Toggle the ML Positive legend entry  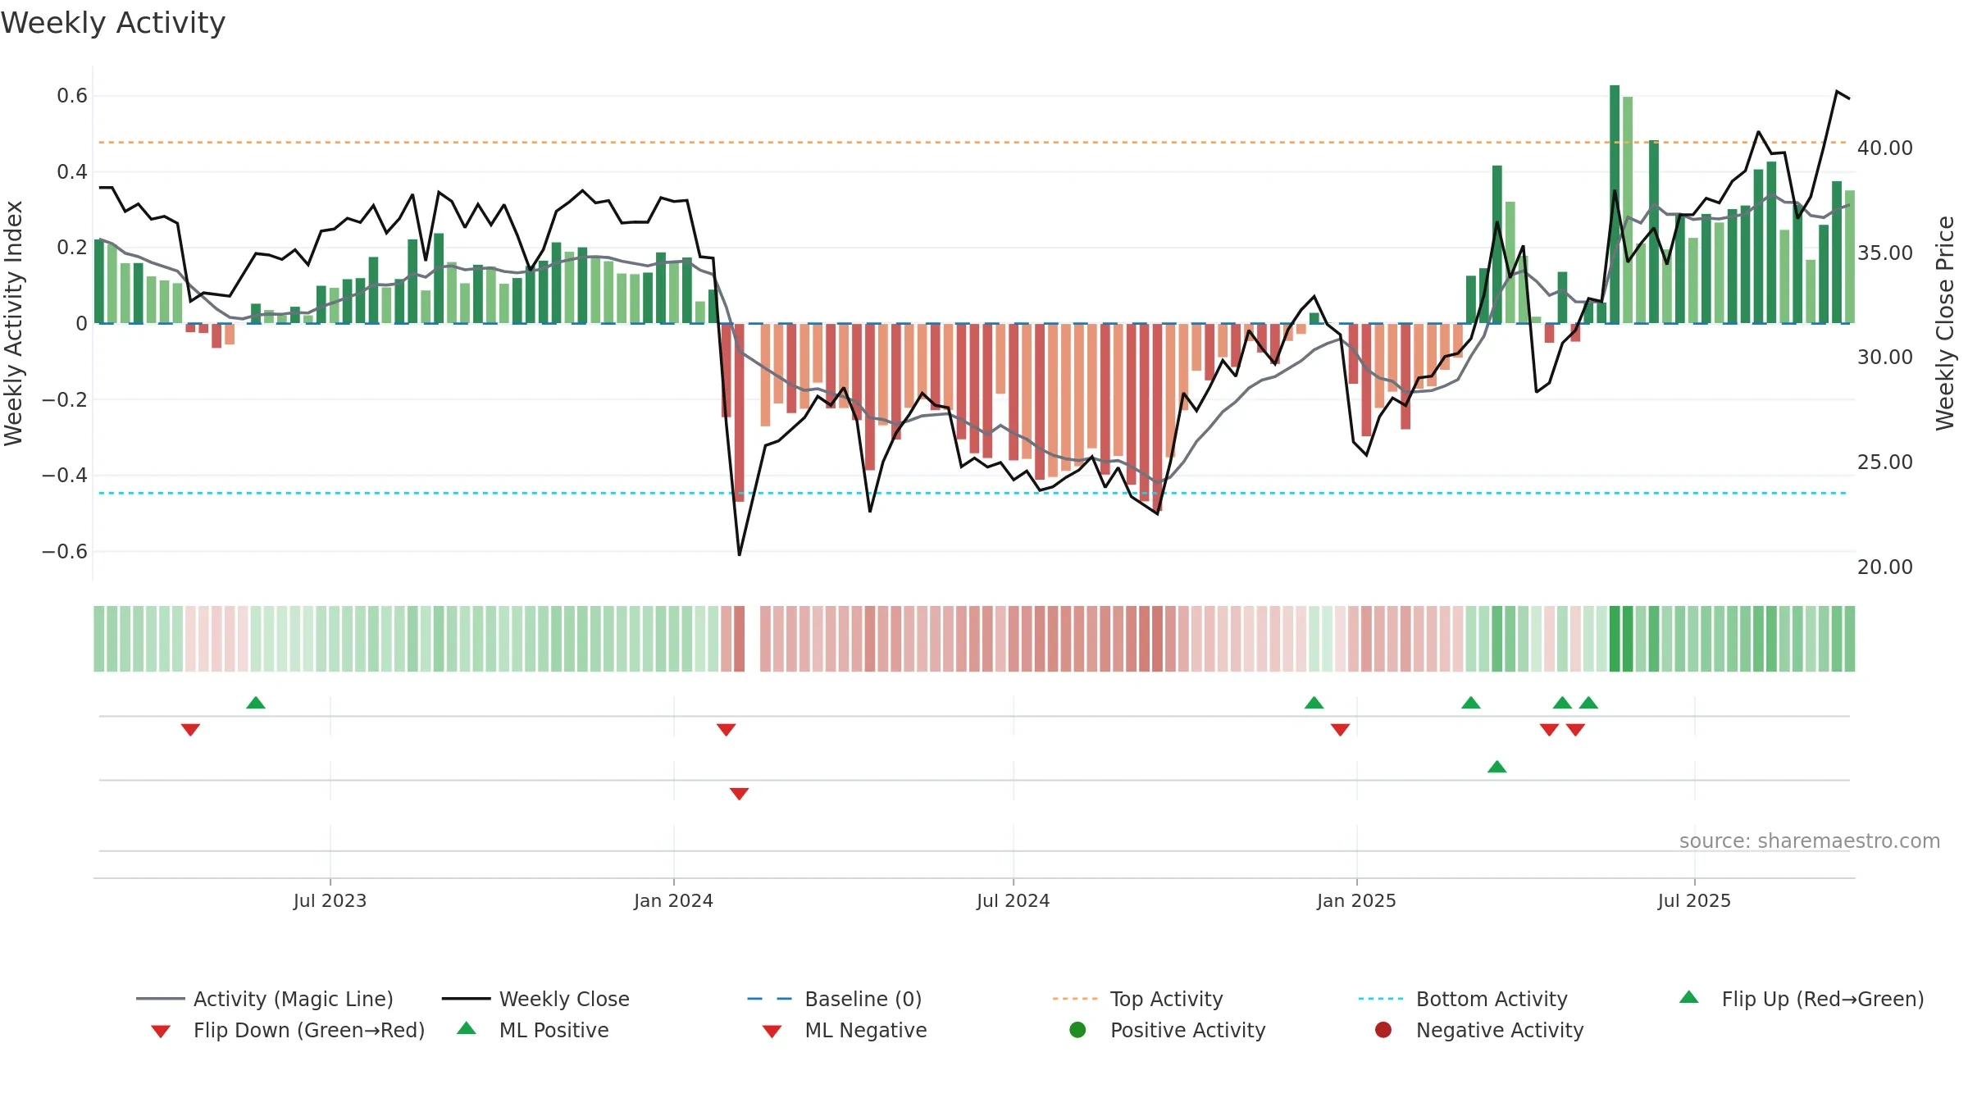point(533,1030)
